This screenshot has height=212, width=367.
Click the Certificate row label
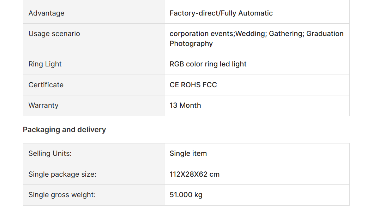(46, 85)
